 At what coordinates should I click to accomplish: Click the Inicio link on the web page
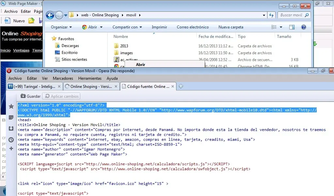coord(6,50)
